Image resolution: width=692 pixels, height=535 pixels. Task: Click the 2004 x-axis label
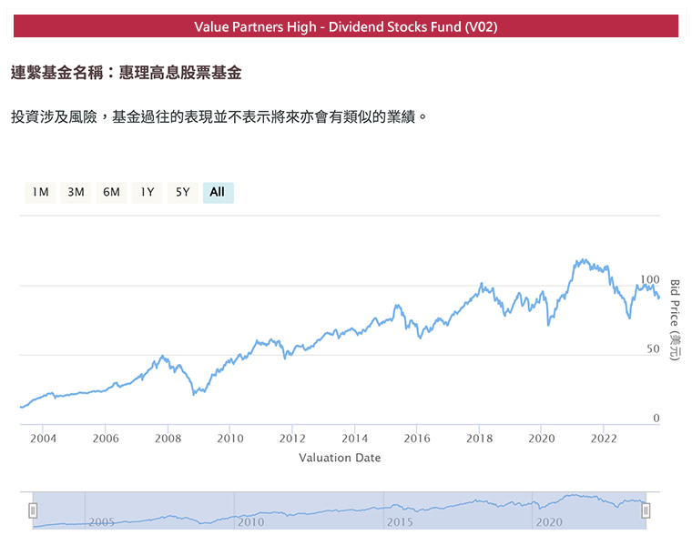[43, 439]
